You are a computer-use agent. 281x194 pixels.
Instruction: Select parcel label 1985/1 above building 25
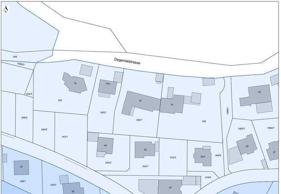[x=242, y=129]
